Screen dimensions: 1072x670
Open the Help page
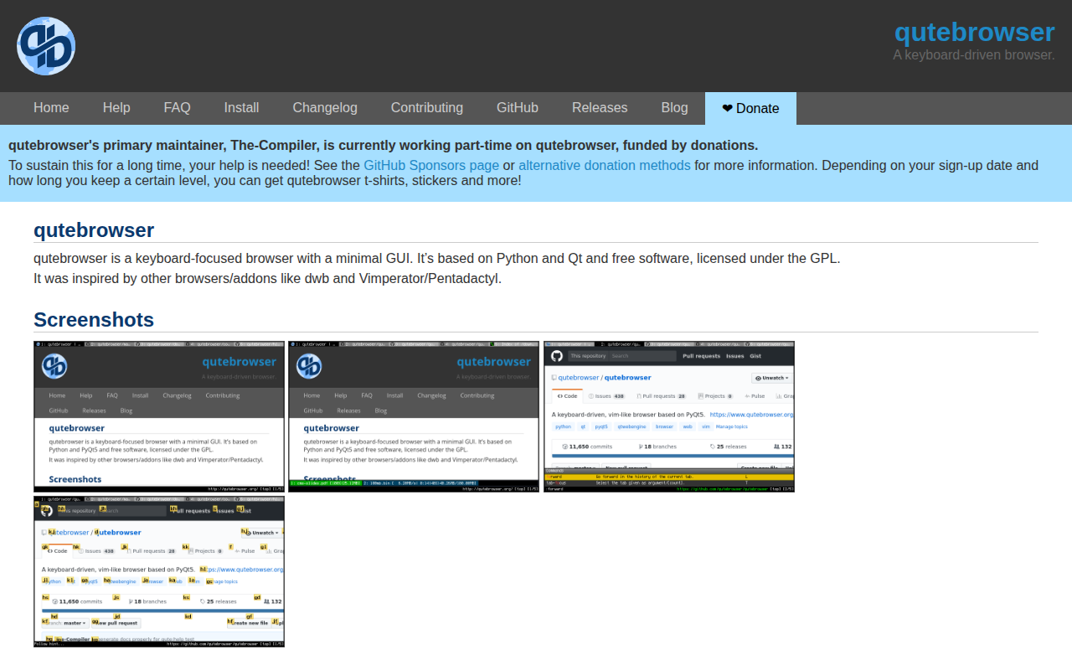coord(116,108)
